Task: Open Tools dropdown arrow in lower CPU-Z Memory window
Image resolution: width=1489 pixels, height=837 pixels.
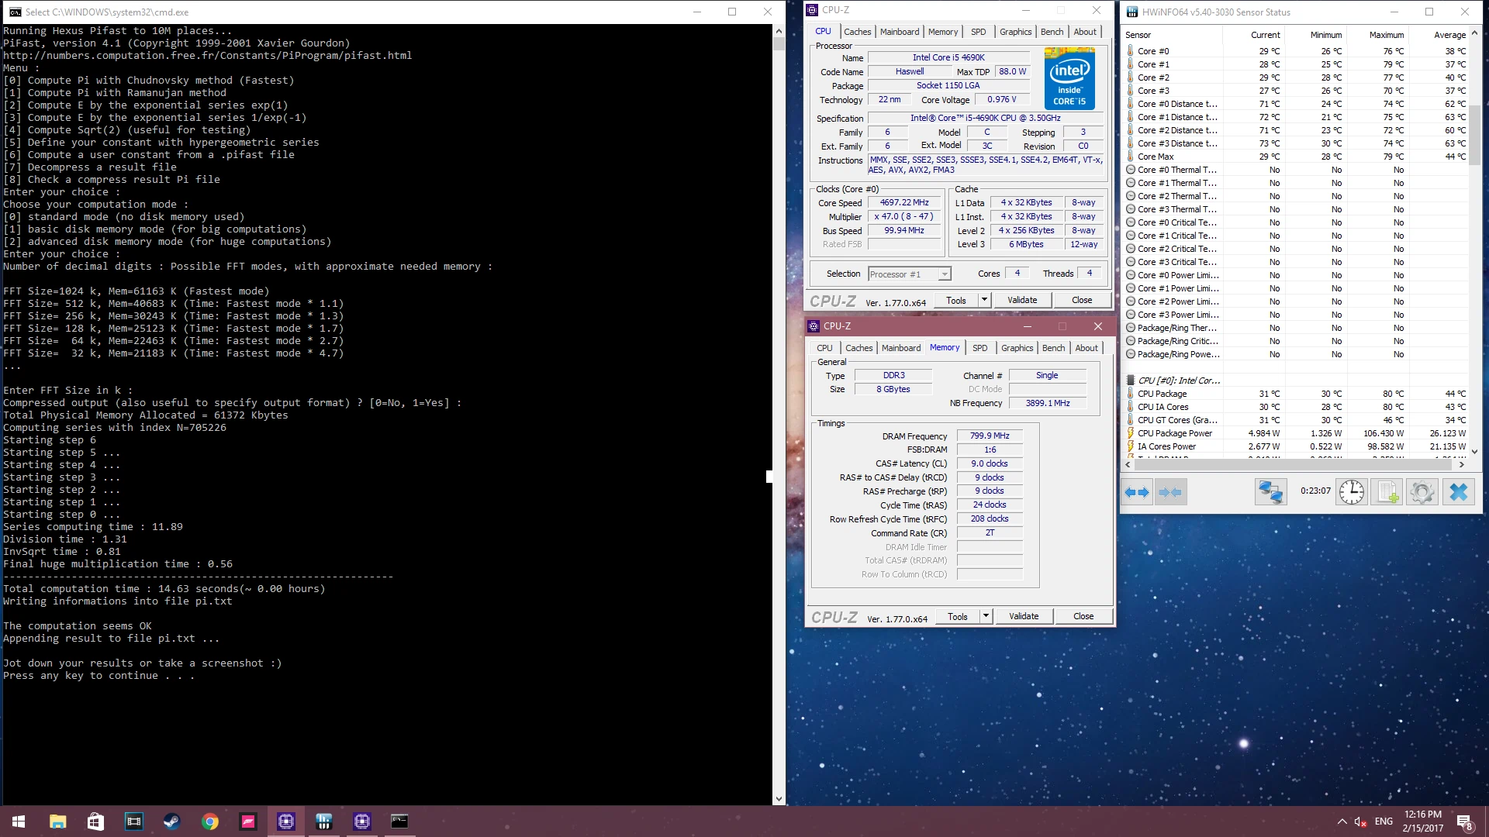Action: pos(986,616)
